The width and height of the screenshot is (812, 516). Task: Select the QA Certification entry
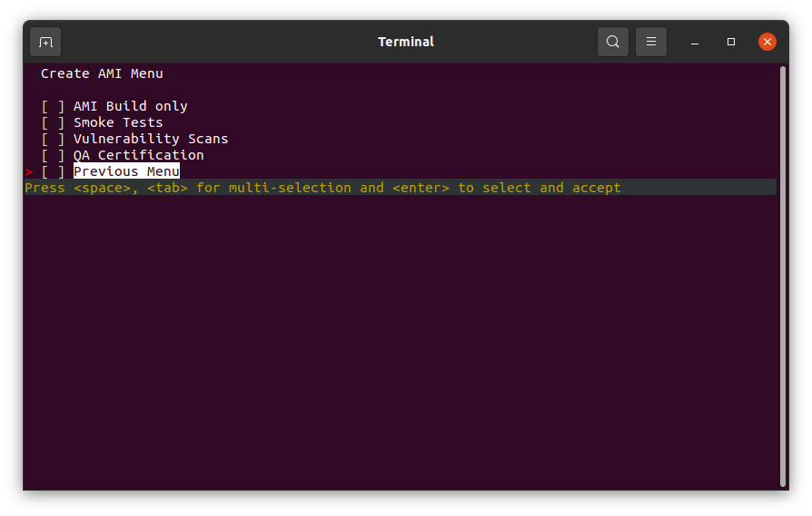click(139, 155)
